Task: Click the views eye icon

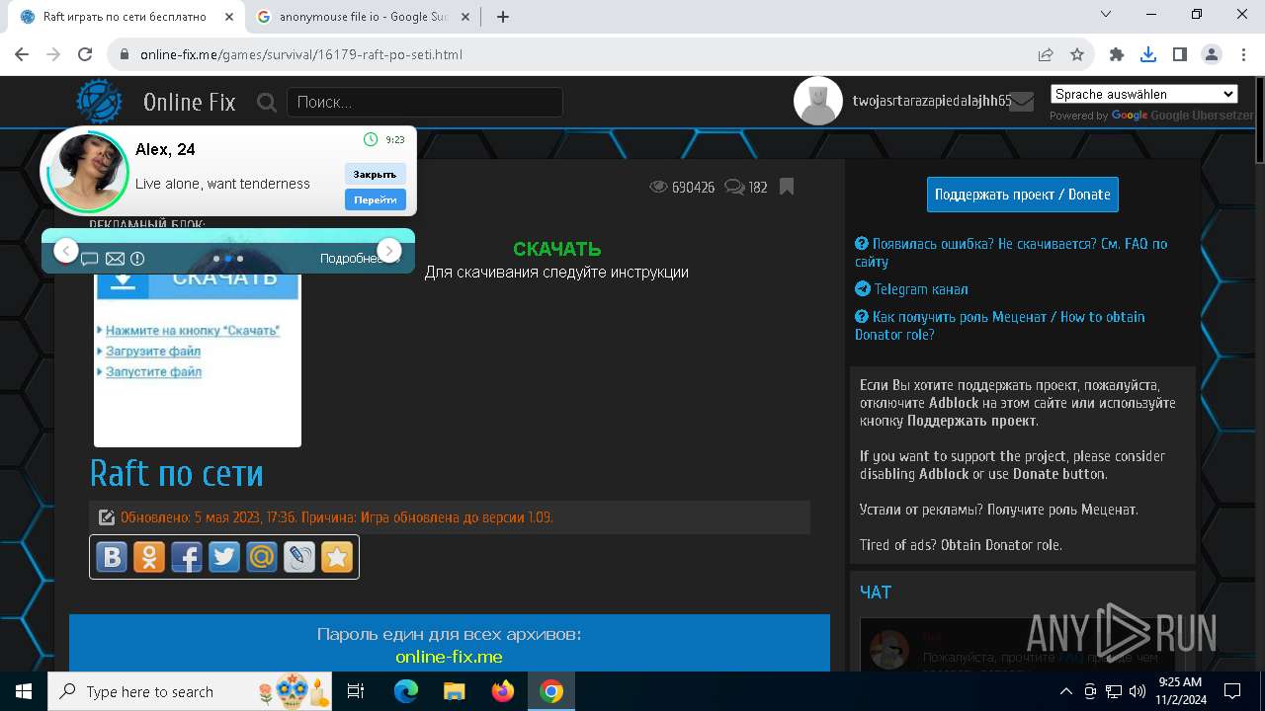Action: [x=658, y=187]
